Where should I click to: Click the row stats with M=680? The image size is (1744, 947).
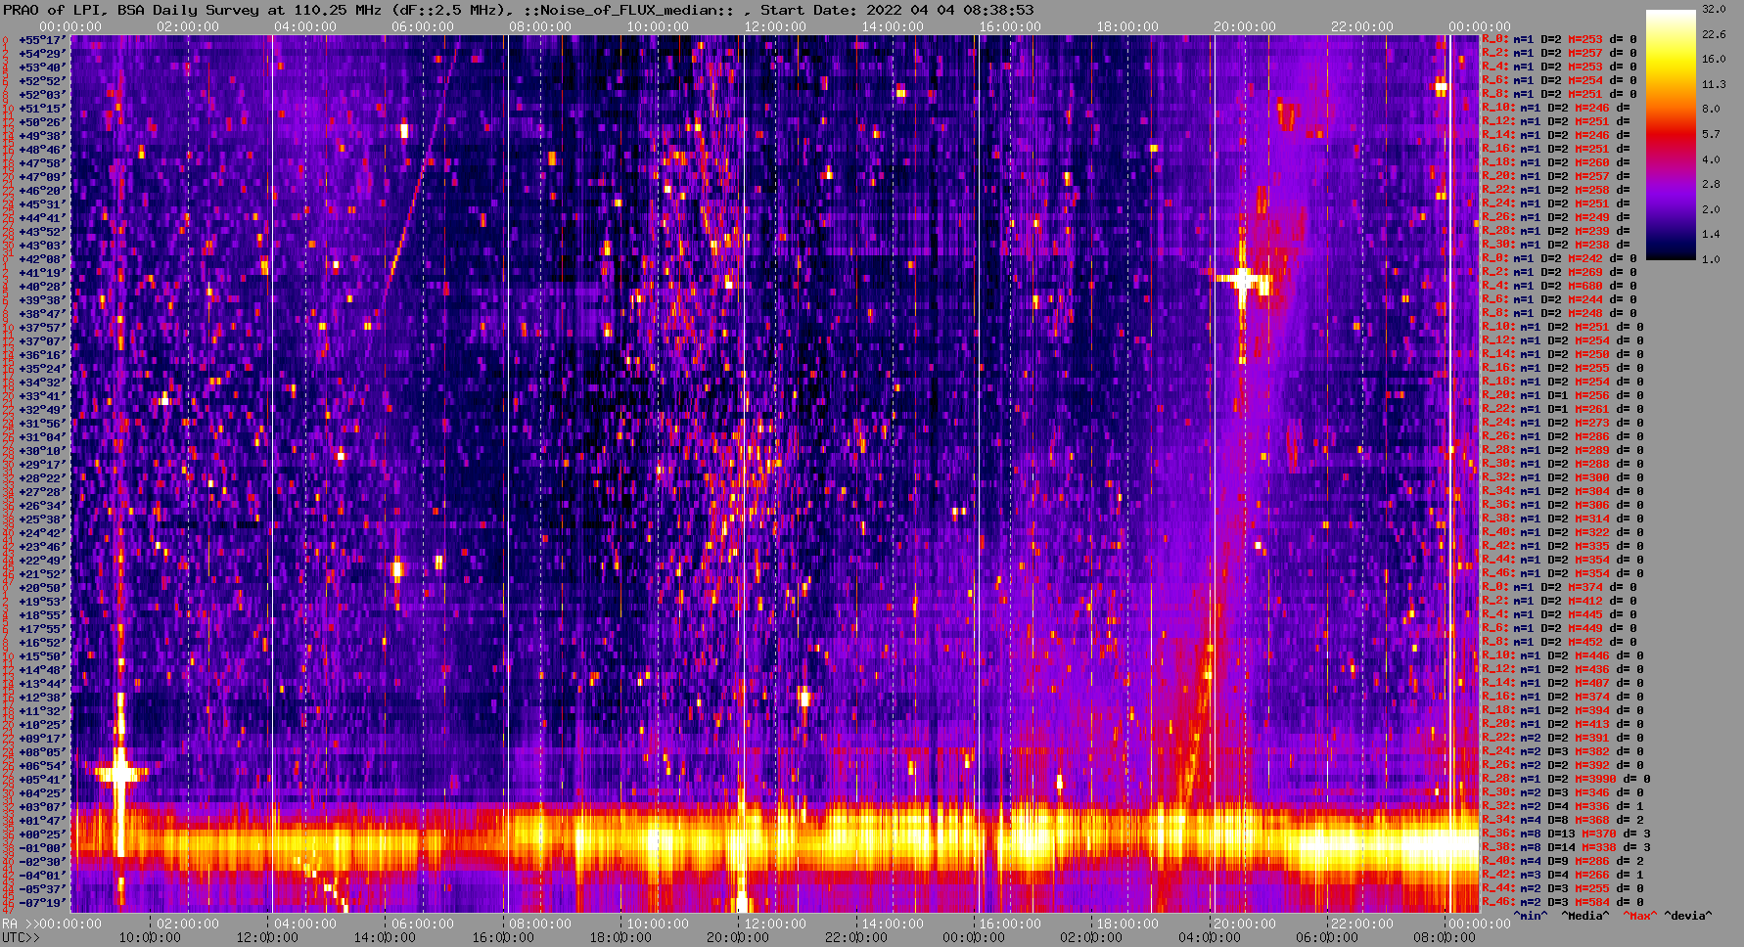click(x=1563, y=286)
